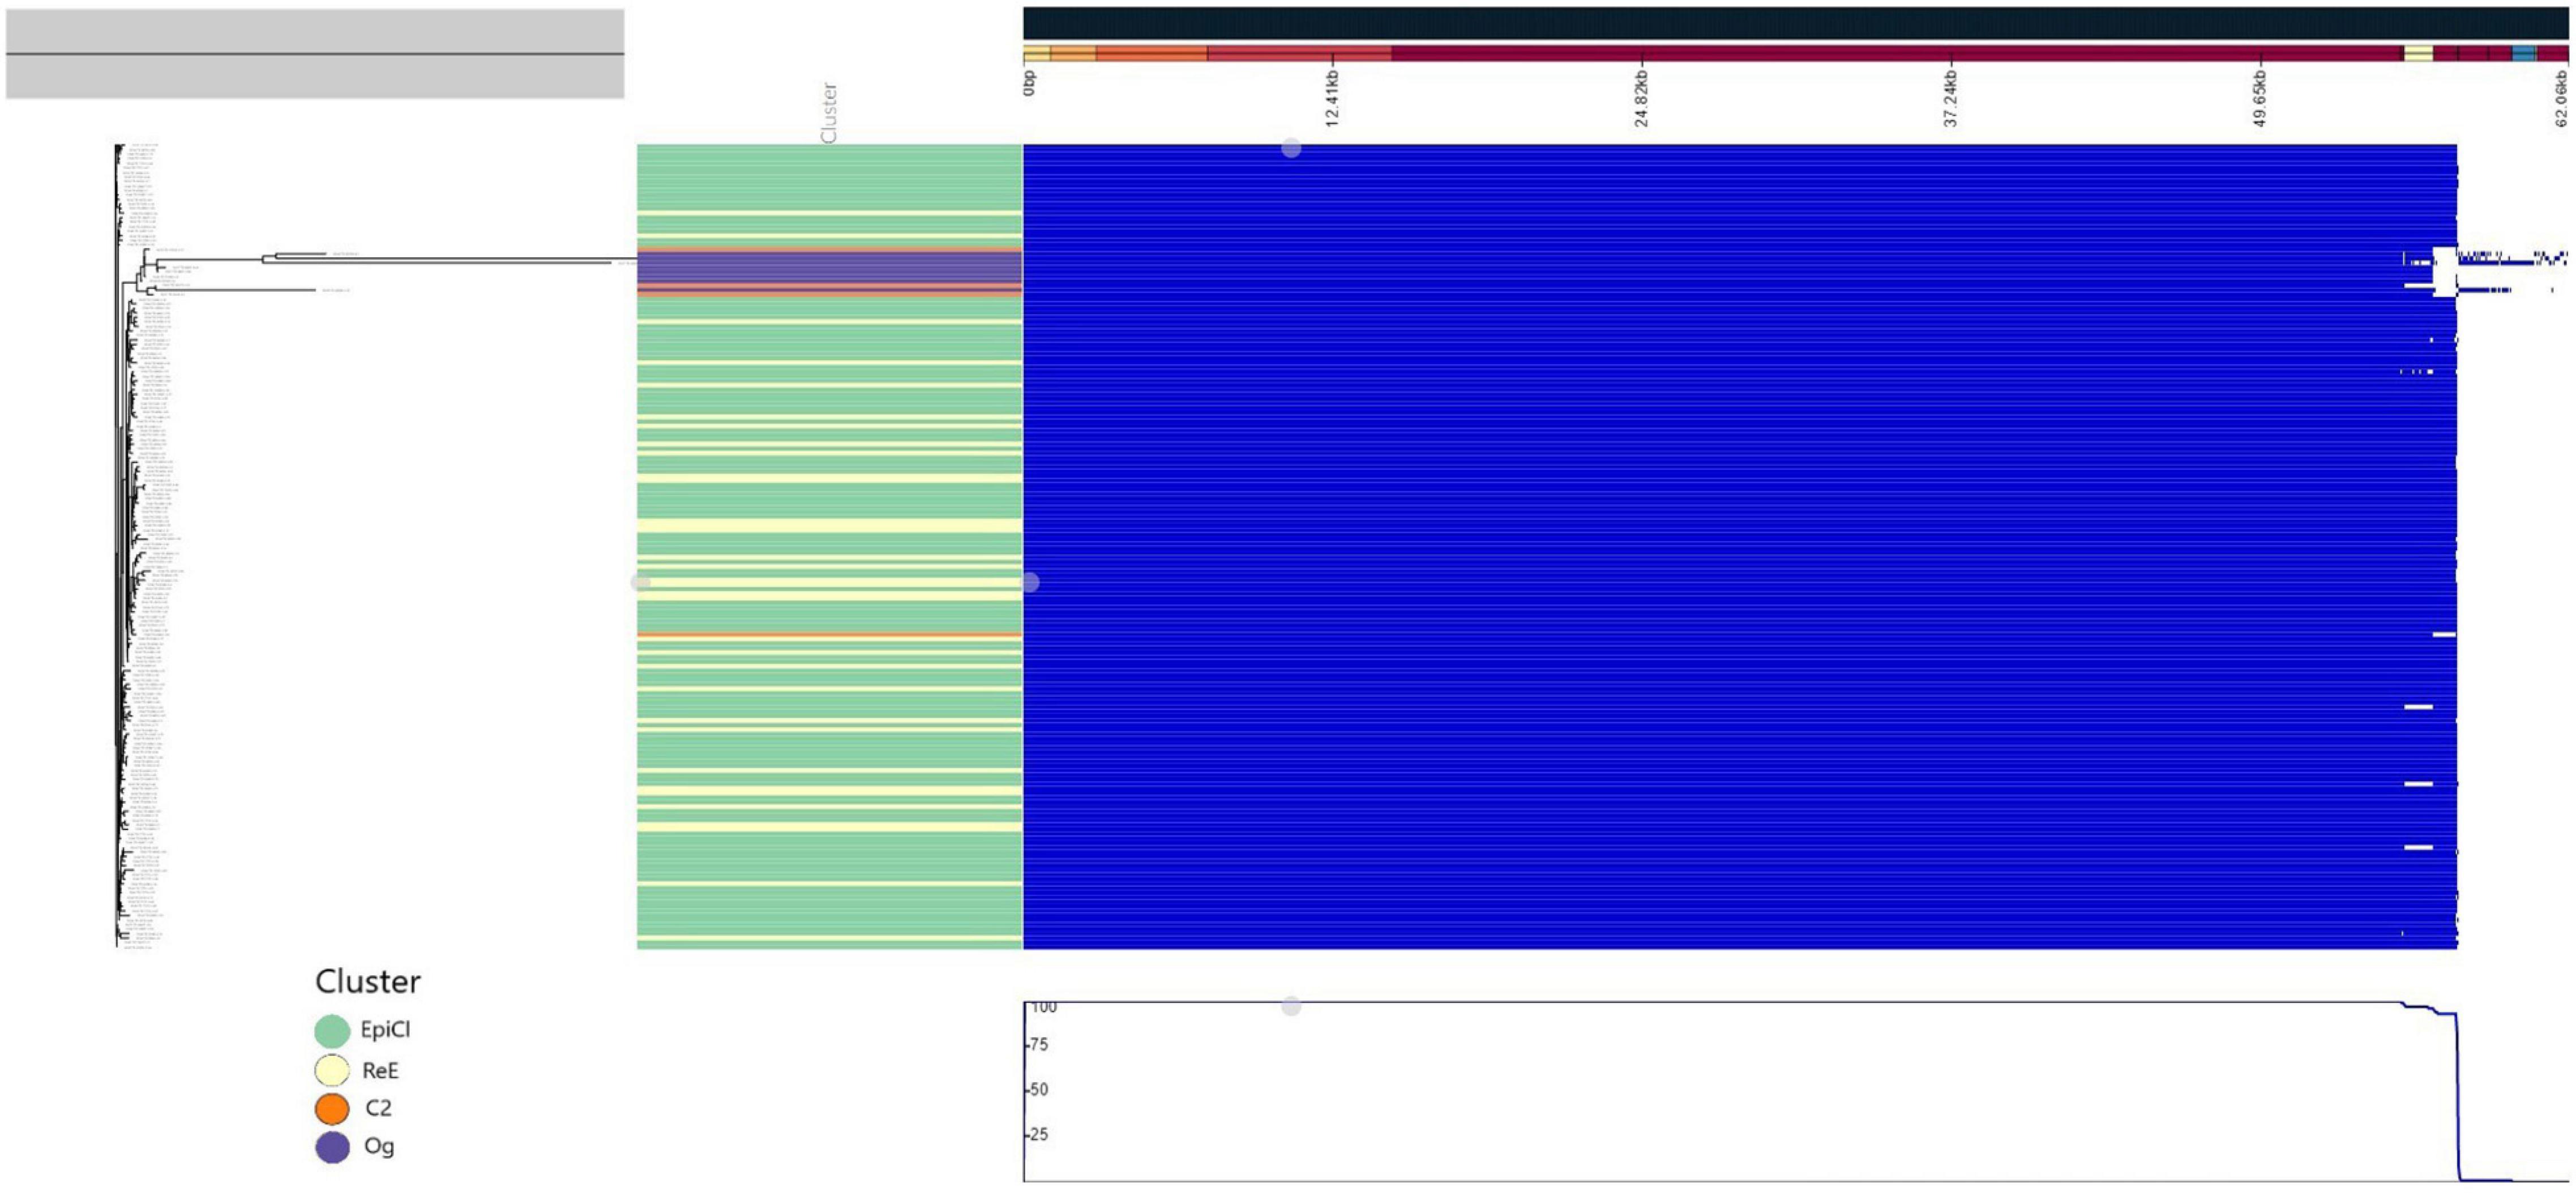Click the 100 value on the graph axis
This screenshot has height=1193, width=2576.
point(1044,1007)
